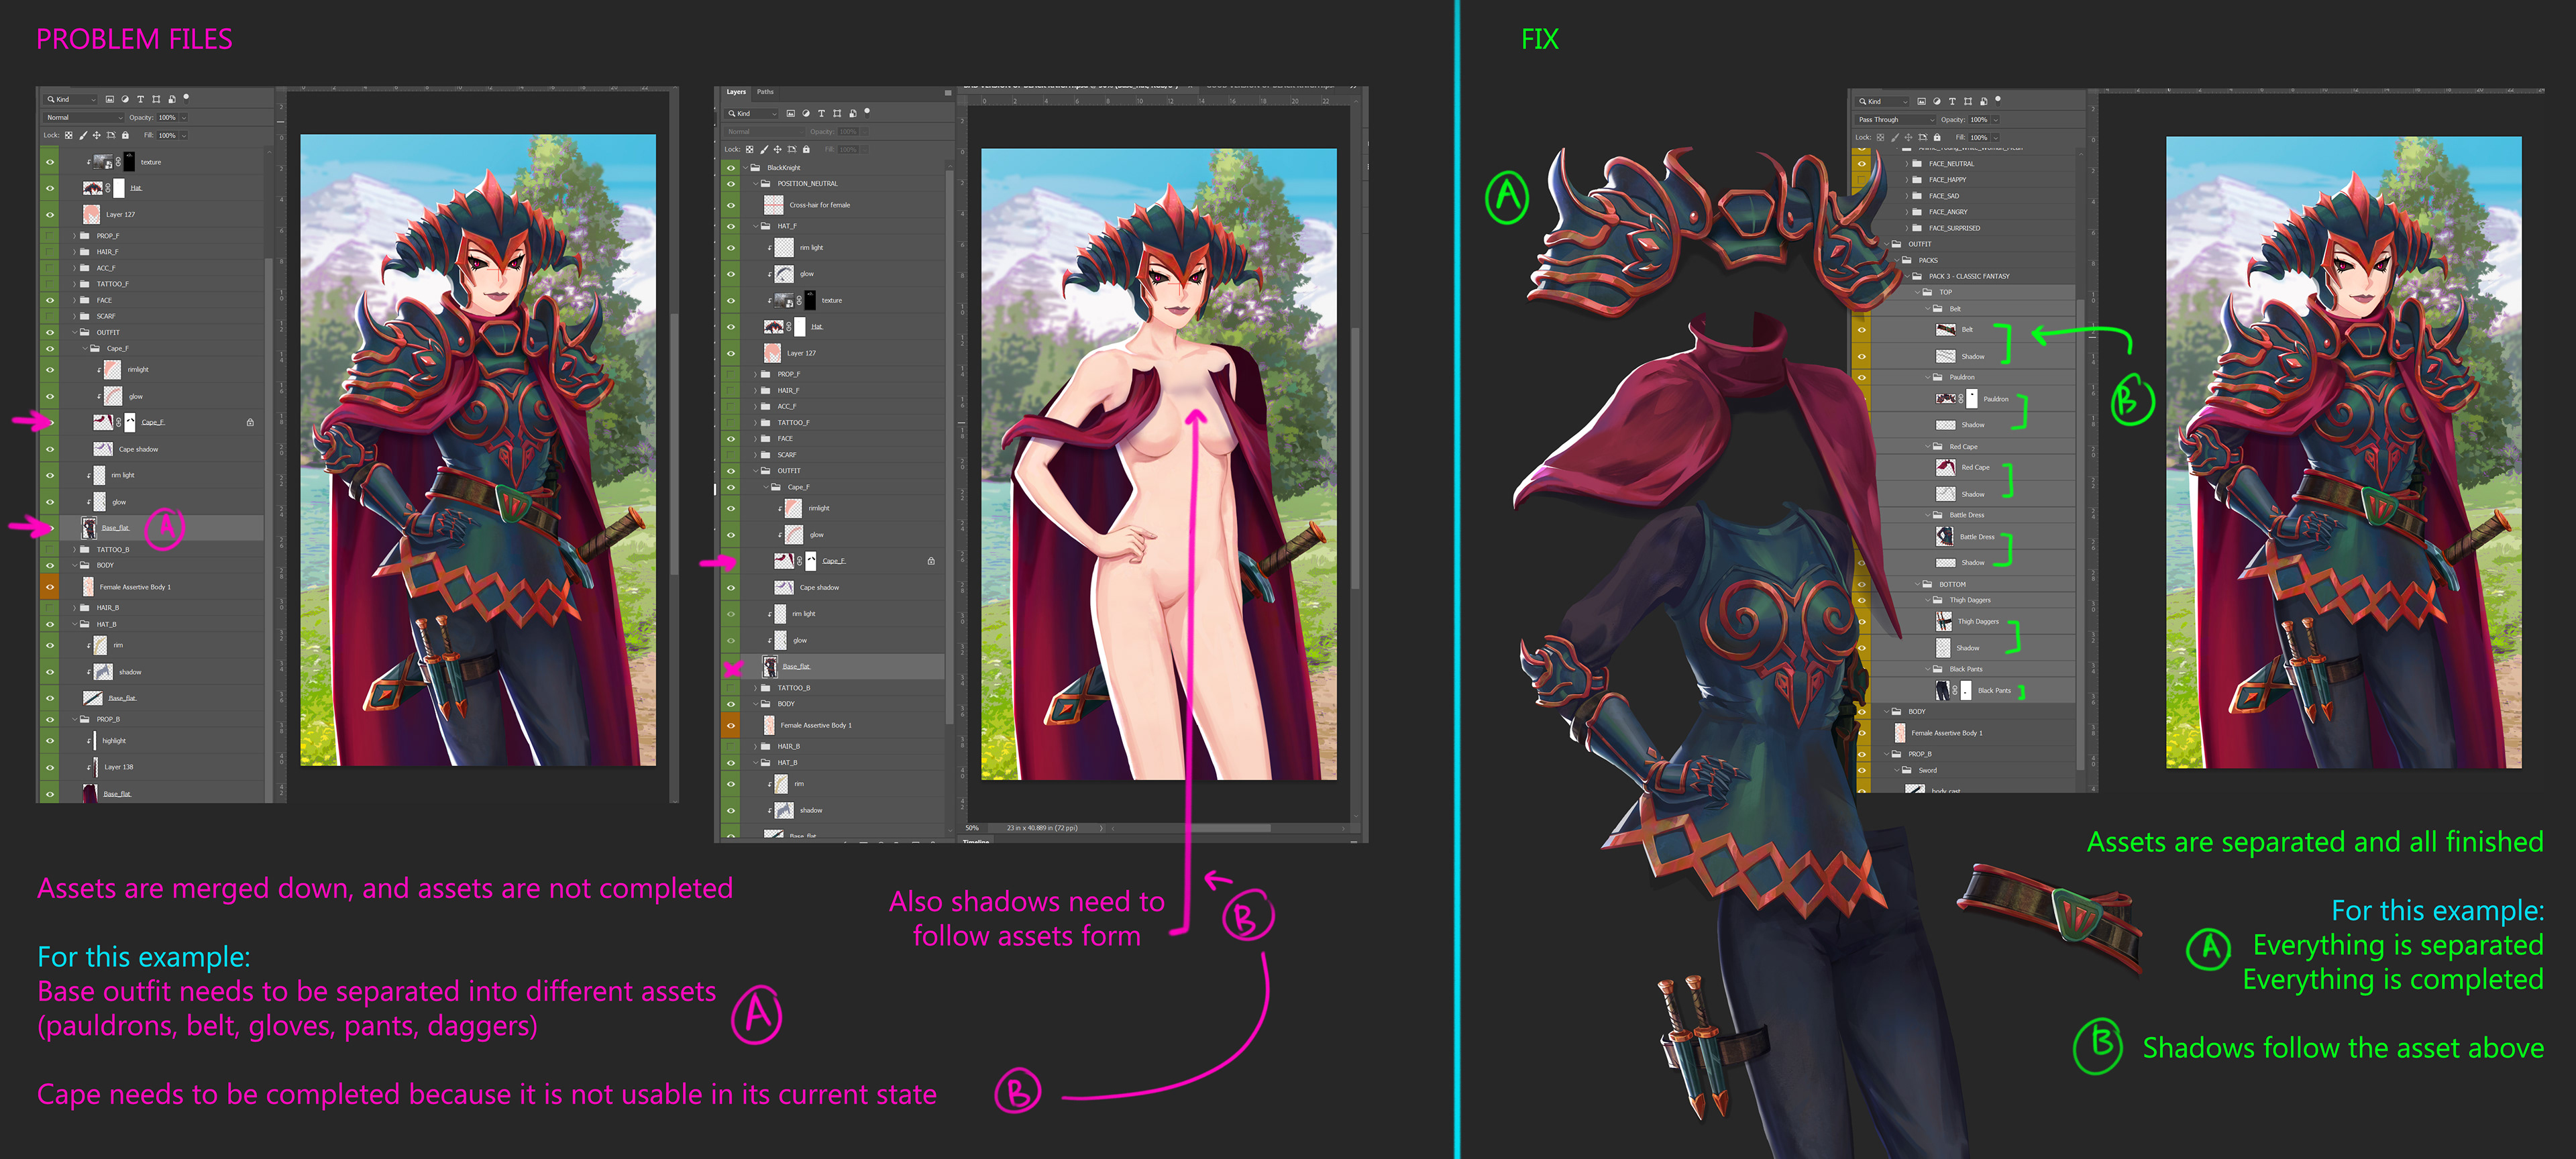Select the Layer 138 layer
The width and height of the screenshot is (2576, 1159).
[x=119, y=767]
